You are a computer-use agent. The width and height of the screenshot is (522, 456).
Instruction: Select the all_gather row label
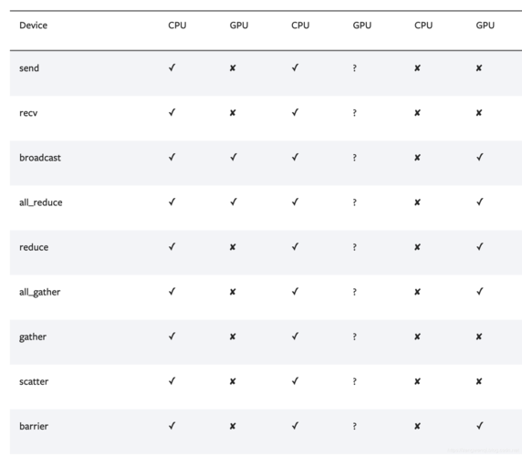point(39,293)
